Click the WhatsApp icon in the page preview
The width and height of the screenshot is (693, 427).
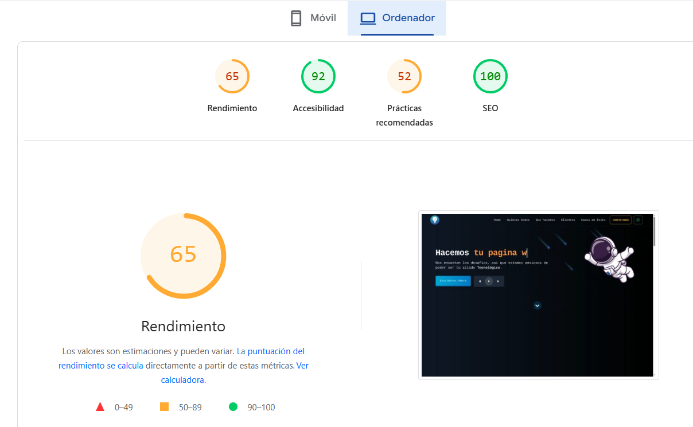(638, 220)
